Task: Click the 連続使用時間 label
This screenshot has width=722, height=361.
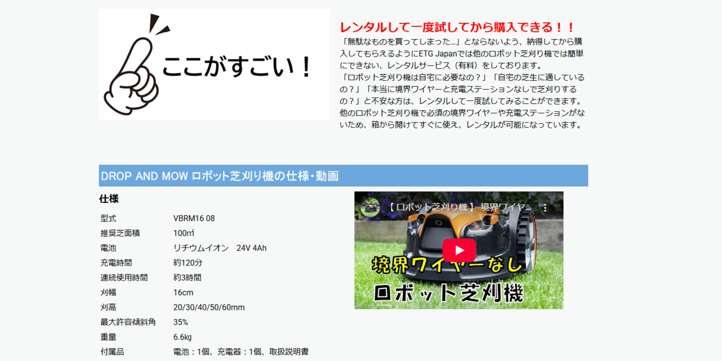Action: click(124, 277)
